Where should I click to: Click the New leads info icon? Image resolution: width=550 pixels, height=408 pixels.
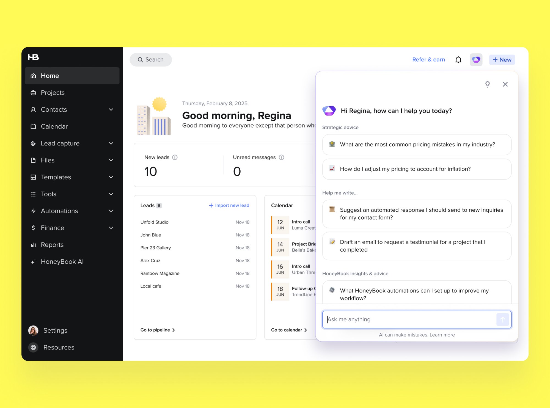[x=175, y=157]
